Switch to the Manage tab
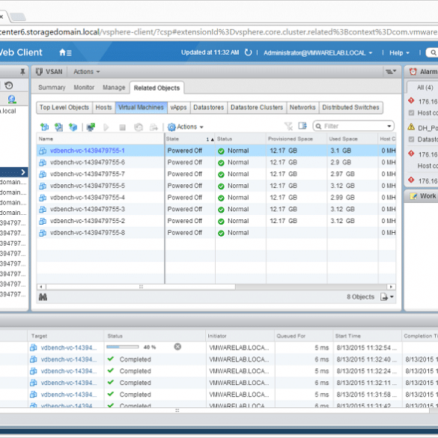This screenshot has height=438, width=438. 114,88
